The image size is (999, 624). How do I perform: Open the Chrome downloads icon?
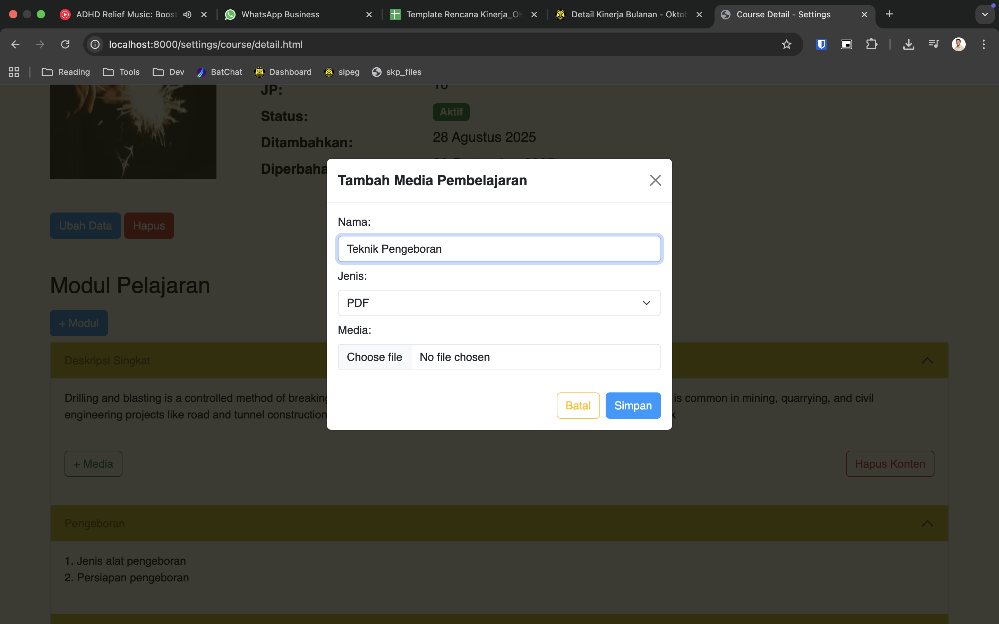pyautogui.click(x=908, y=44)
